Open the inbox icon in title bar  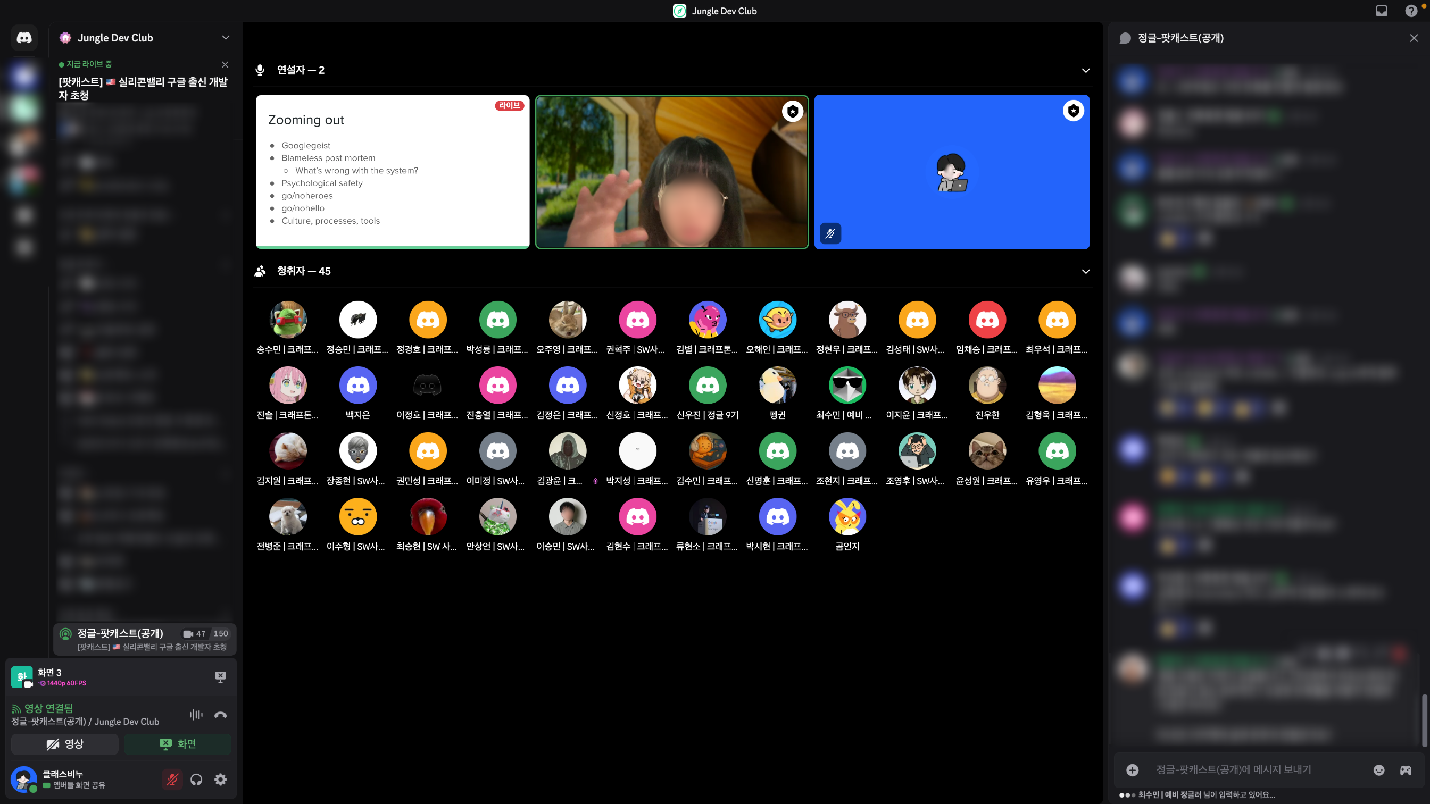click(x=1381, y=11)
